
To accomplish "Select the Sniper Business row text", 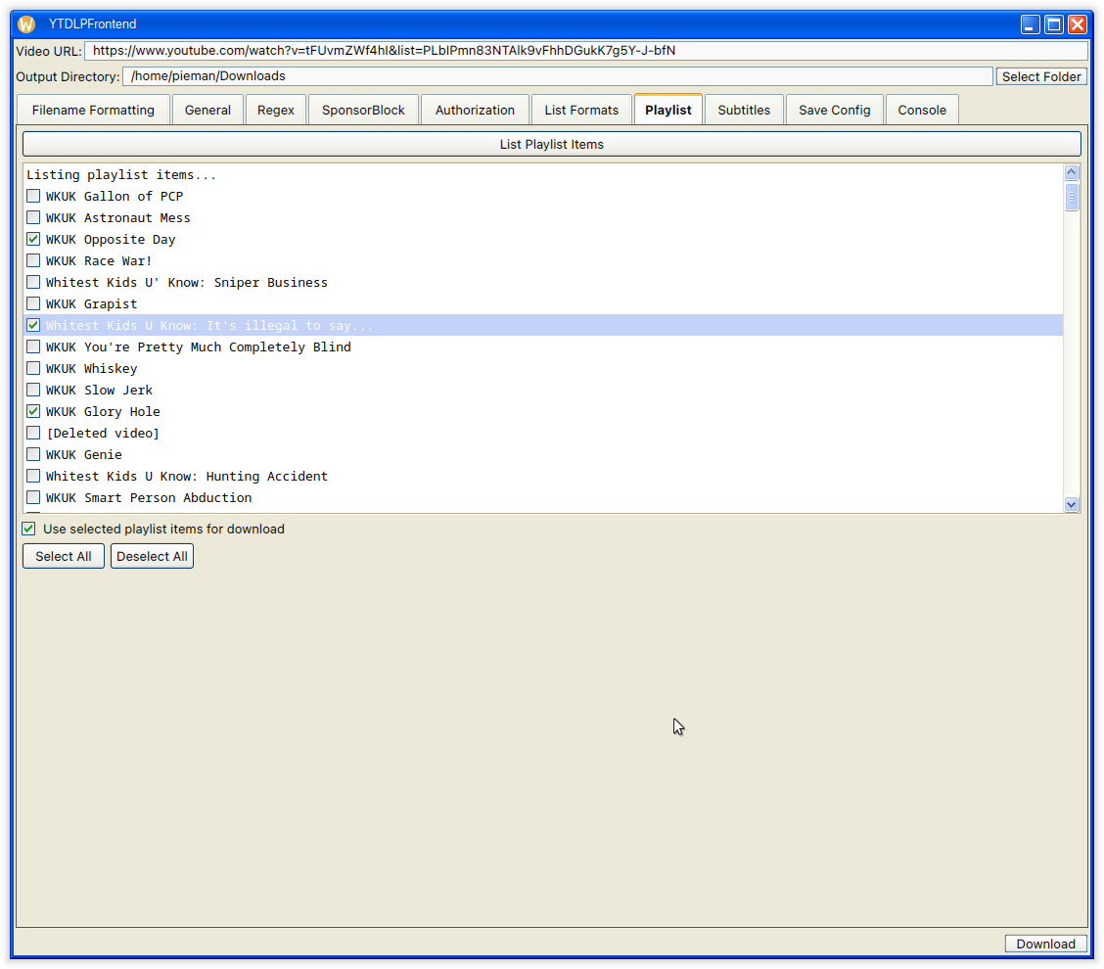I will [x=187, y=283].
